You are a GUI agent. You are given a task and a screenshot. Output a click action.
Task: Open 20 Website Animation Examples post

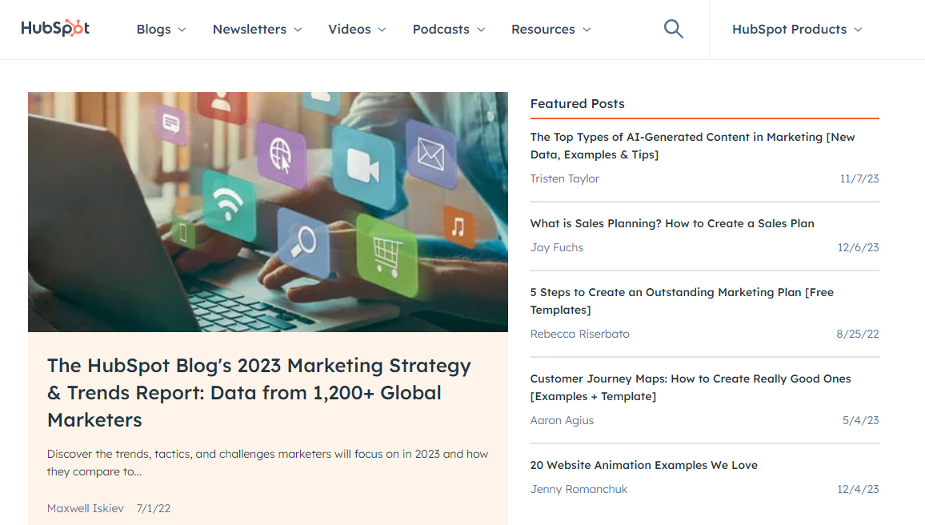pyautogui.click(x=643, y=465)
